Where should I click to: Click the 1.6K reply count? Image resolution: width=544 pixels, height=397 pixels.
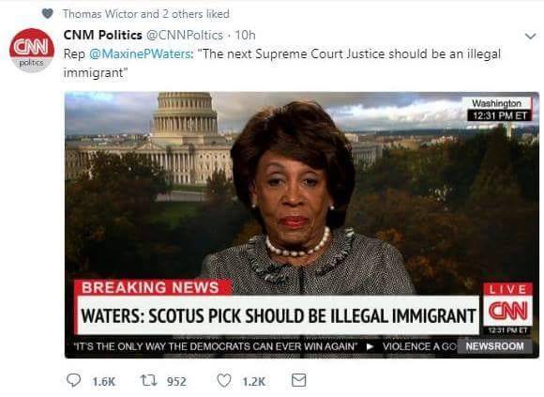[104, 381]
